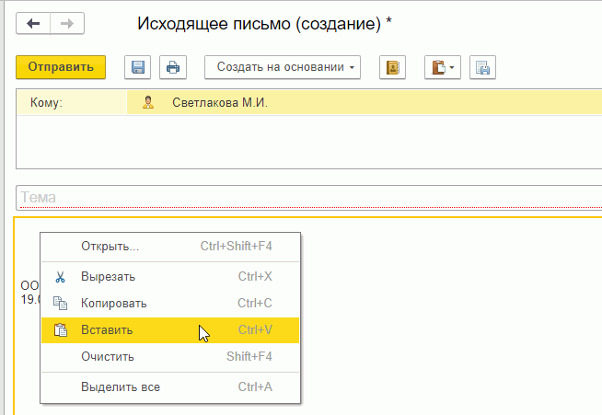602x415 pixels.
Task: Open the address book icon
Action: [x=392, y=67]
